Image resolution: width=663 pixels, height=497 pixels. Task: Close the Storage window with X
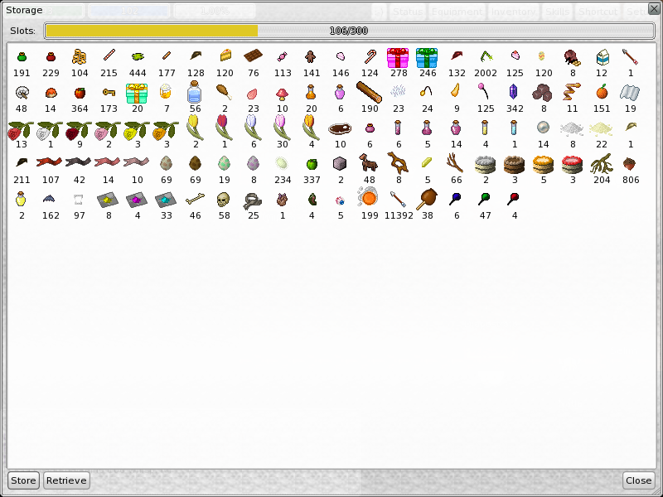click(654, 8)
